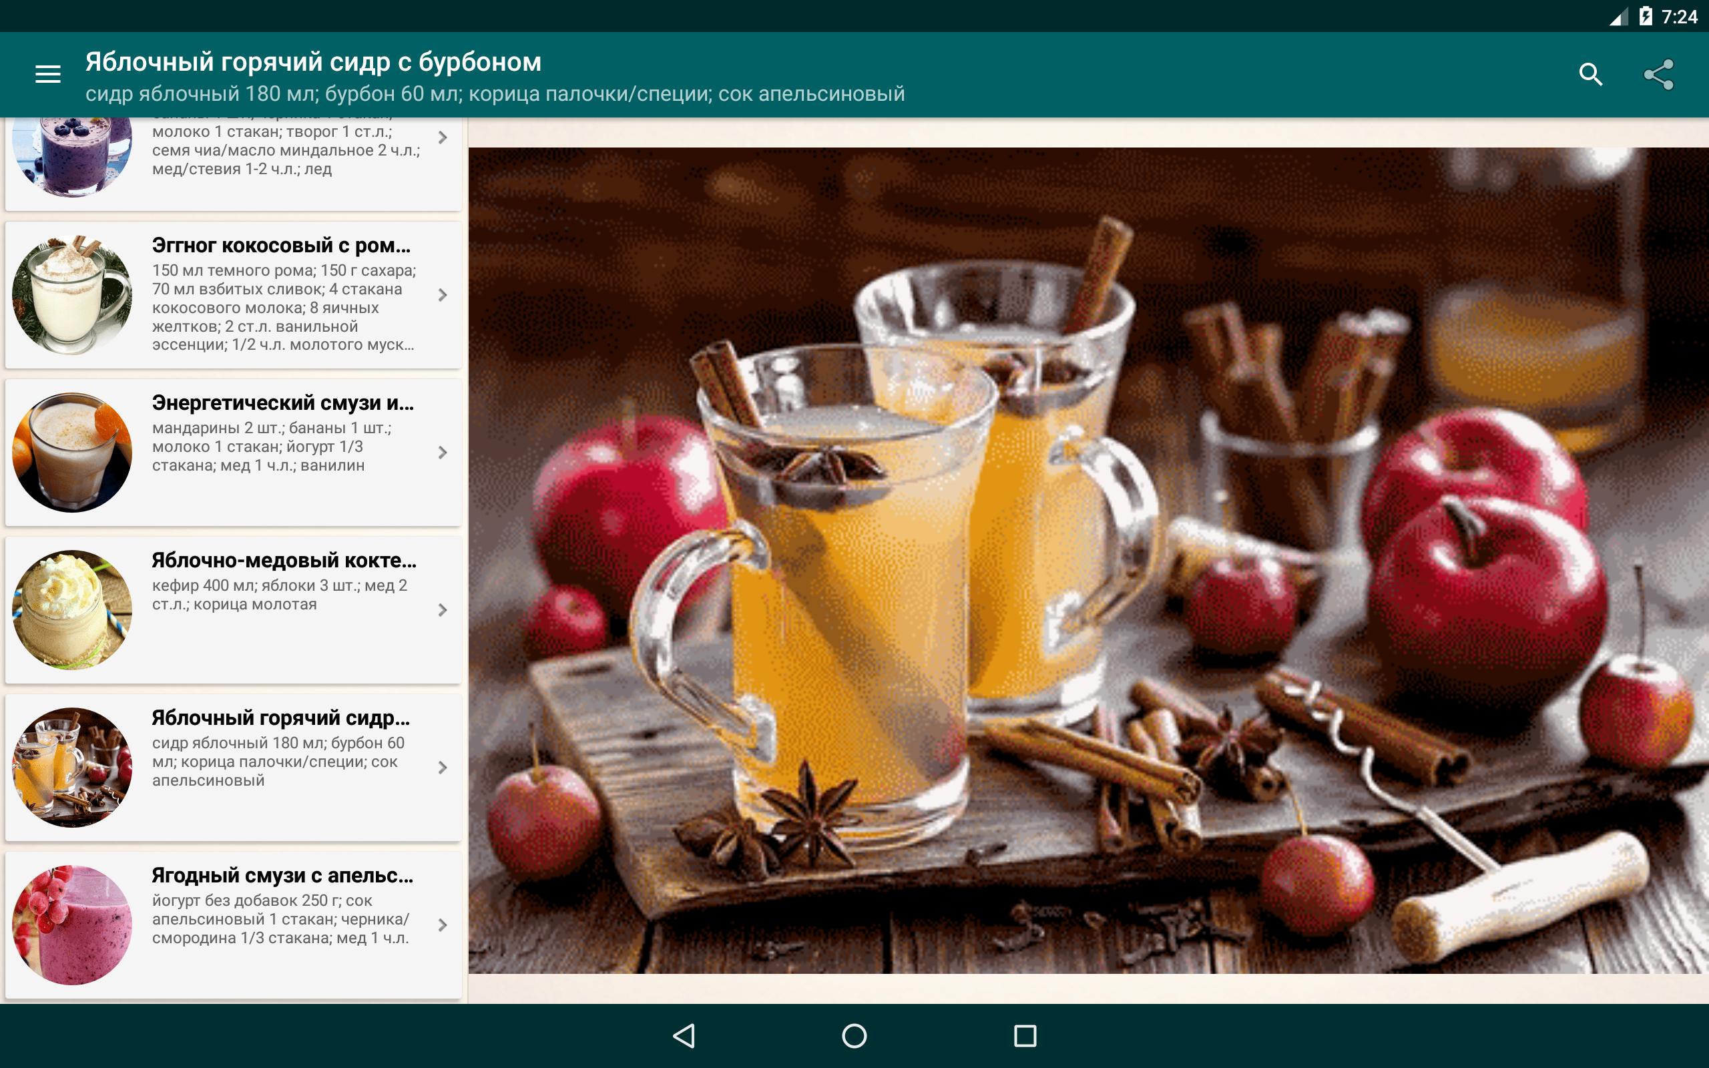Tap Android home circle button
1709x1068 pixels.
(x=854, y=1035)
